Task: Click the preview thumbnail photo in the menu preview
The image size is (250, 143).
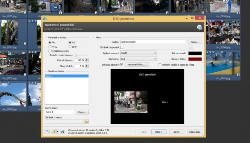Action: point(131,102)
